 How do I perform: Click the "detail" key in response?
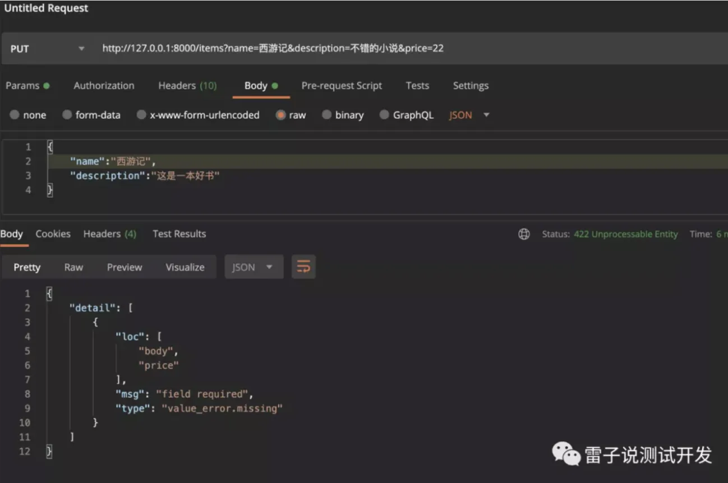(x=93, y=308)
